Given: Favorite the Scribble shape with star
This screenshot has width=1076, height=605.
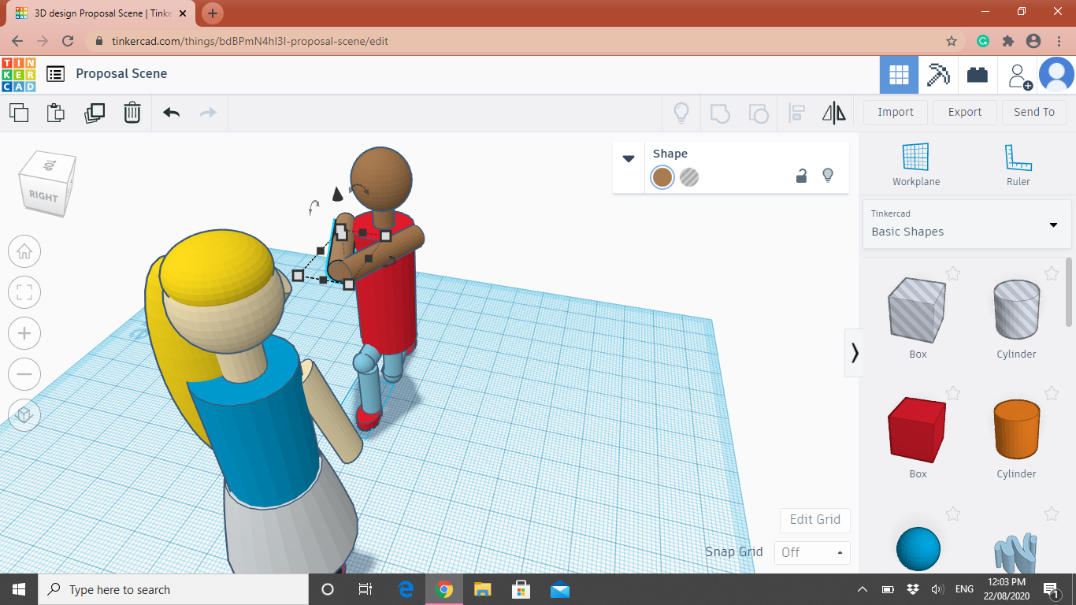Looking at the screenshot, I should click(1052, 514).
